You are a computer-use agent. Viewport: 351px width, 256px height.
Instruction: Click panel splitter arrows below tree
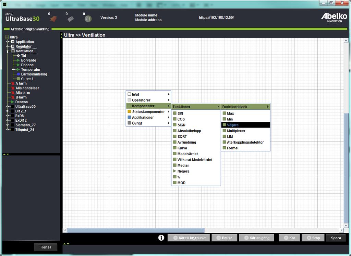6,154
